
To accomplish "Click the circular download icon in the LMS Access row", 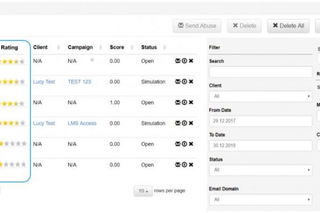I will (185, 124).
